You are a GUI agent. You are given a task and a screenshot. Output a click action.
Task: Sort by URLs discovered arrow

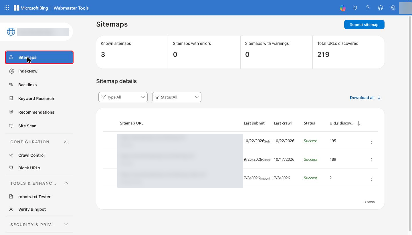[358, 123]
